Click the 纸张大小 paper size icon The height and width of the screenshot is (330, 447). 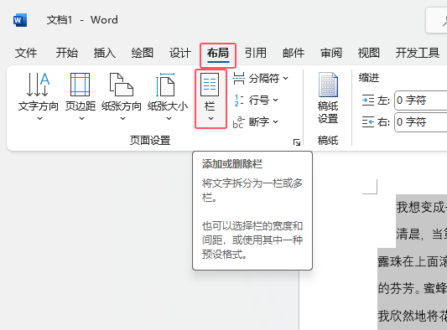click(165, 85)
